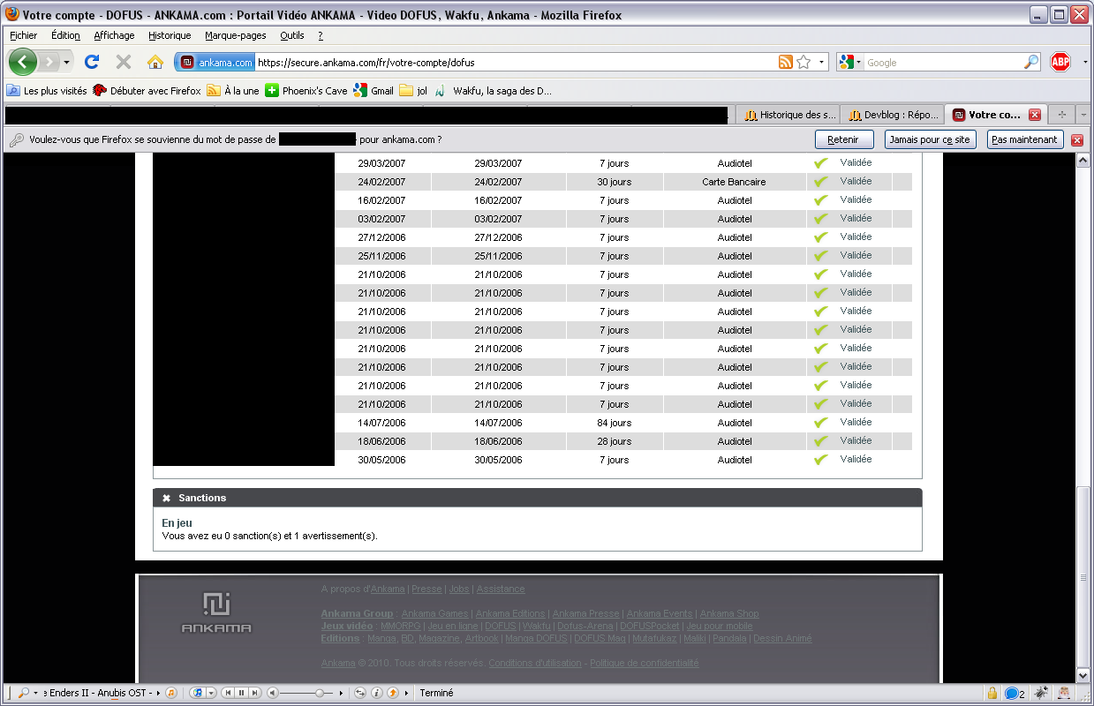Skip to the next track

(x=254, y=693)
